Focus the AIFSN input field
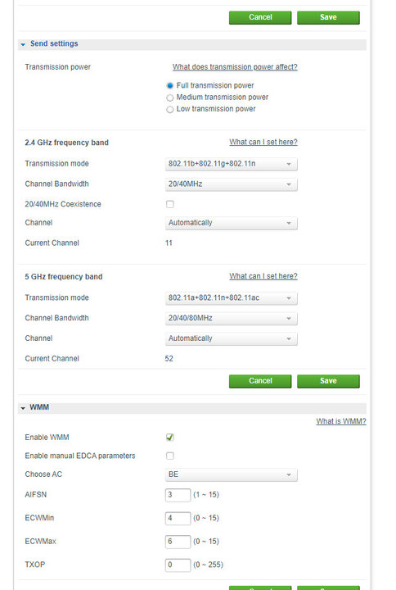This screenshot has height=590, width=396. [178, 495]
